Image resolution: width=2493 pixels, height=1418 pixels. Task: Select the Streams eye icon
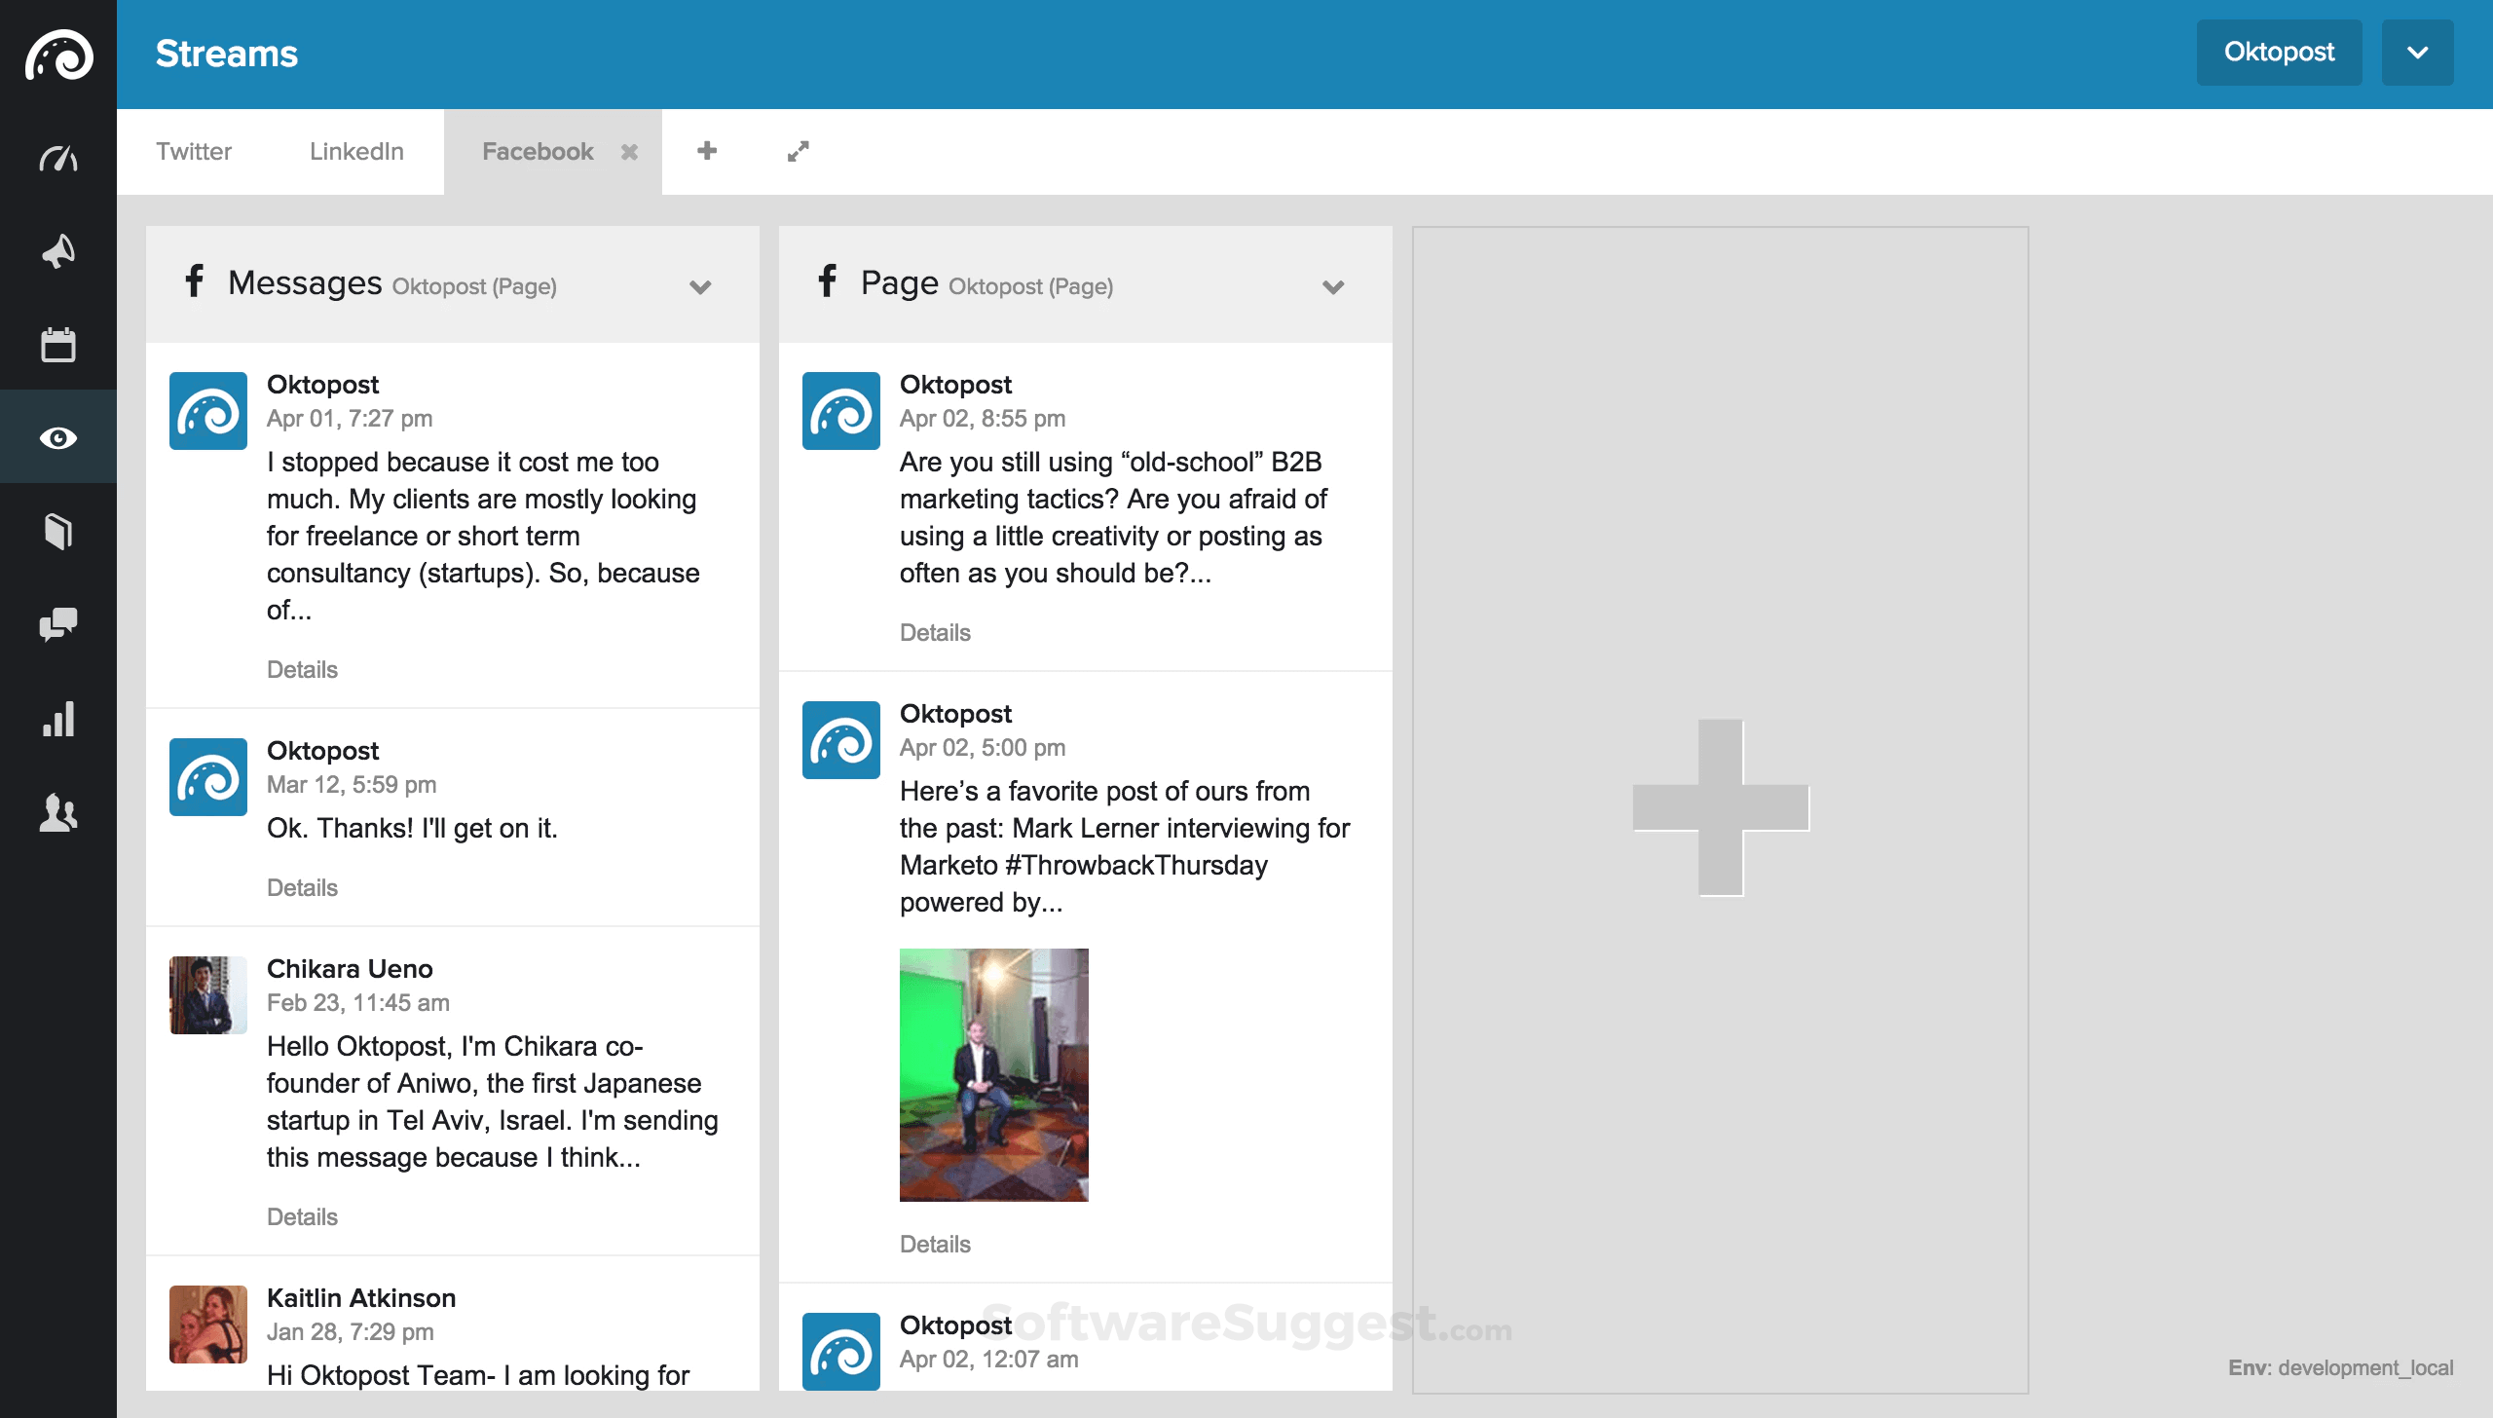coord(58,438)
